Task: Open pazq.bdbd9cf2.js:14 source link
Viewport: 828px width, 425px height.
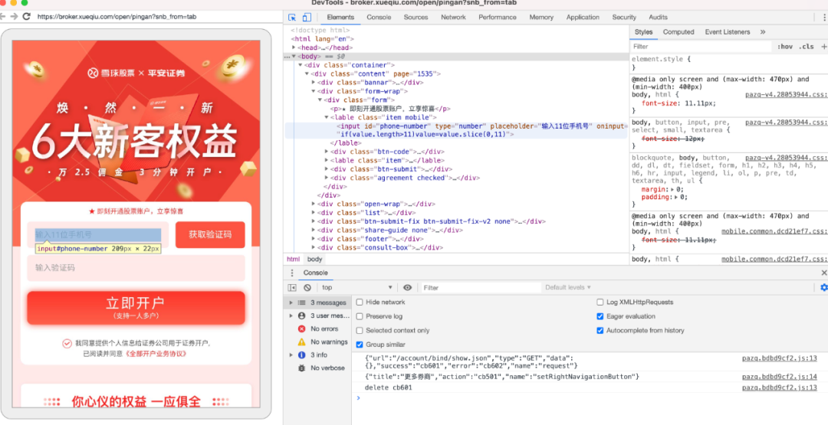Action: (x=779, y=377)
